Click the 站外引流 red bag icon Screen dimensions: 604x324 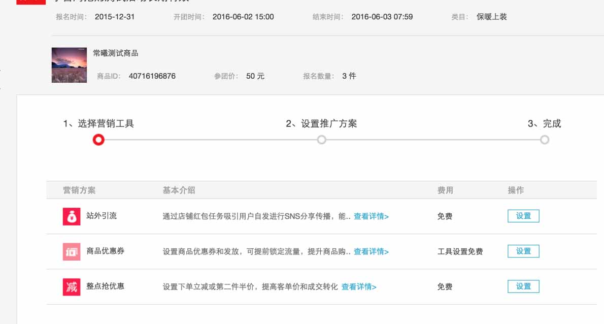(x=72, y=216)
